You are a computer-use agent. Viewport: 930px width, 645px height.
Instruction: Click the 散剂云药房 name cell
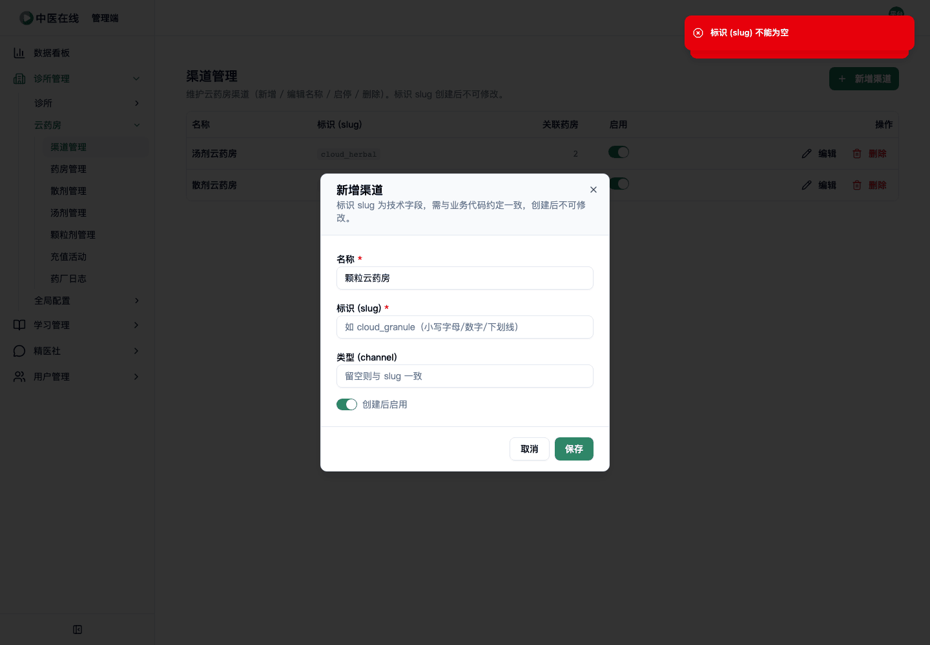pos(214,185)
